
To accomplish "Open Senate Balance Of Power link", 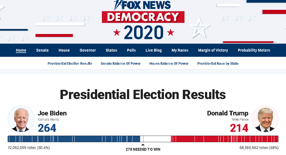I will click(x=121, y=64).
